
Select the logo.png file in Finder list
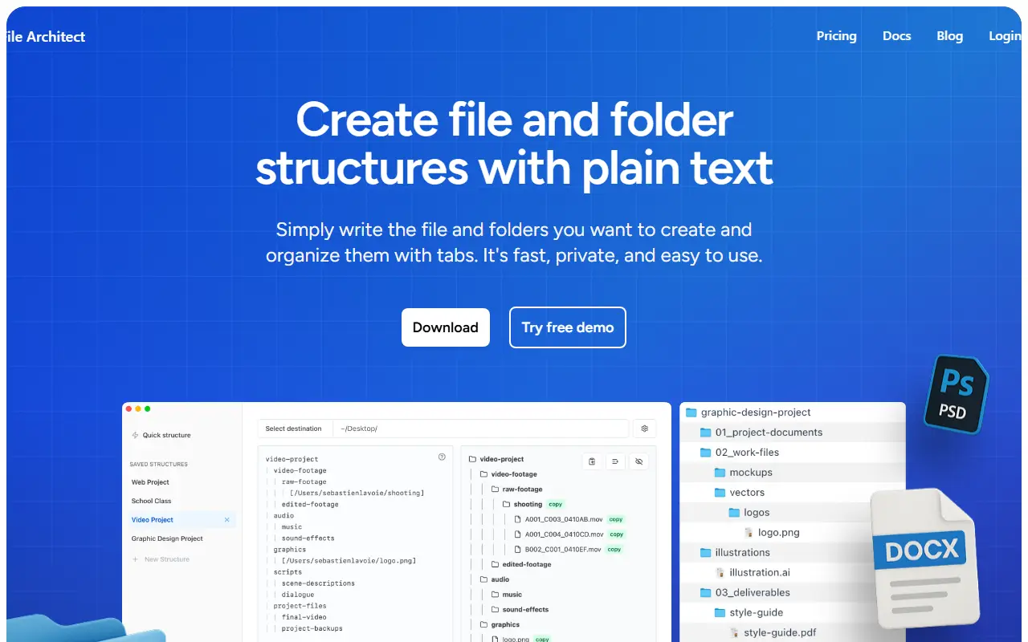point(793,533)
